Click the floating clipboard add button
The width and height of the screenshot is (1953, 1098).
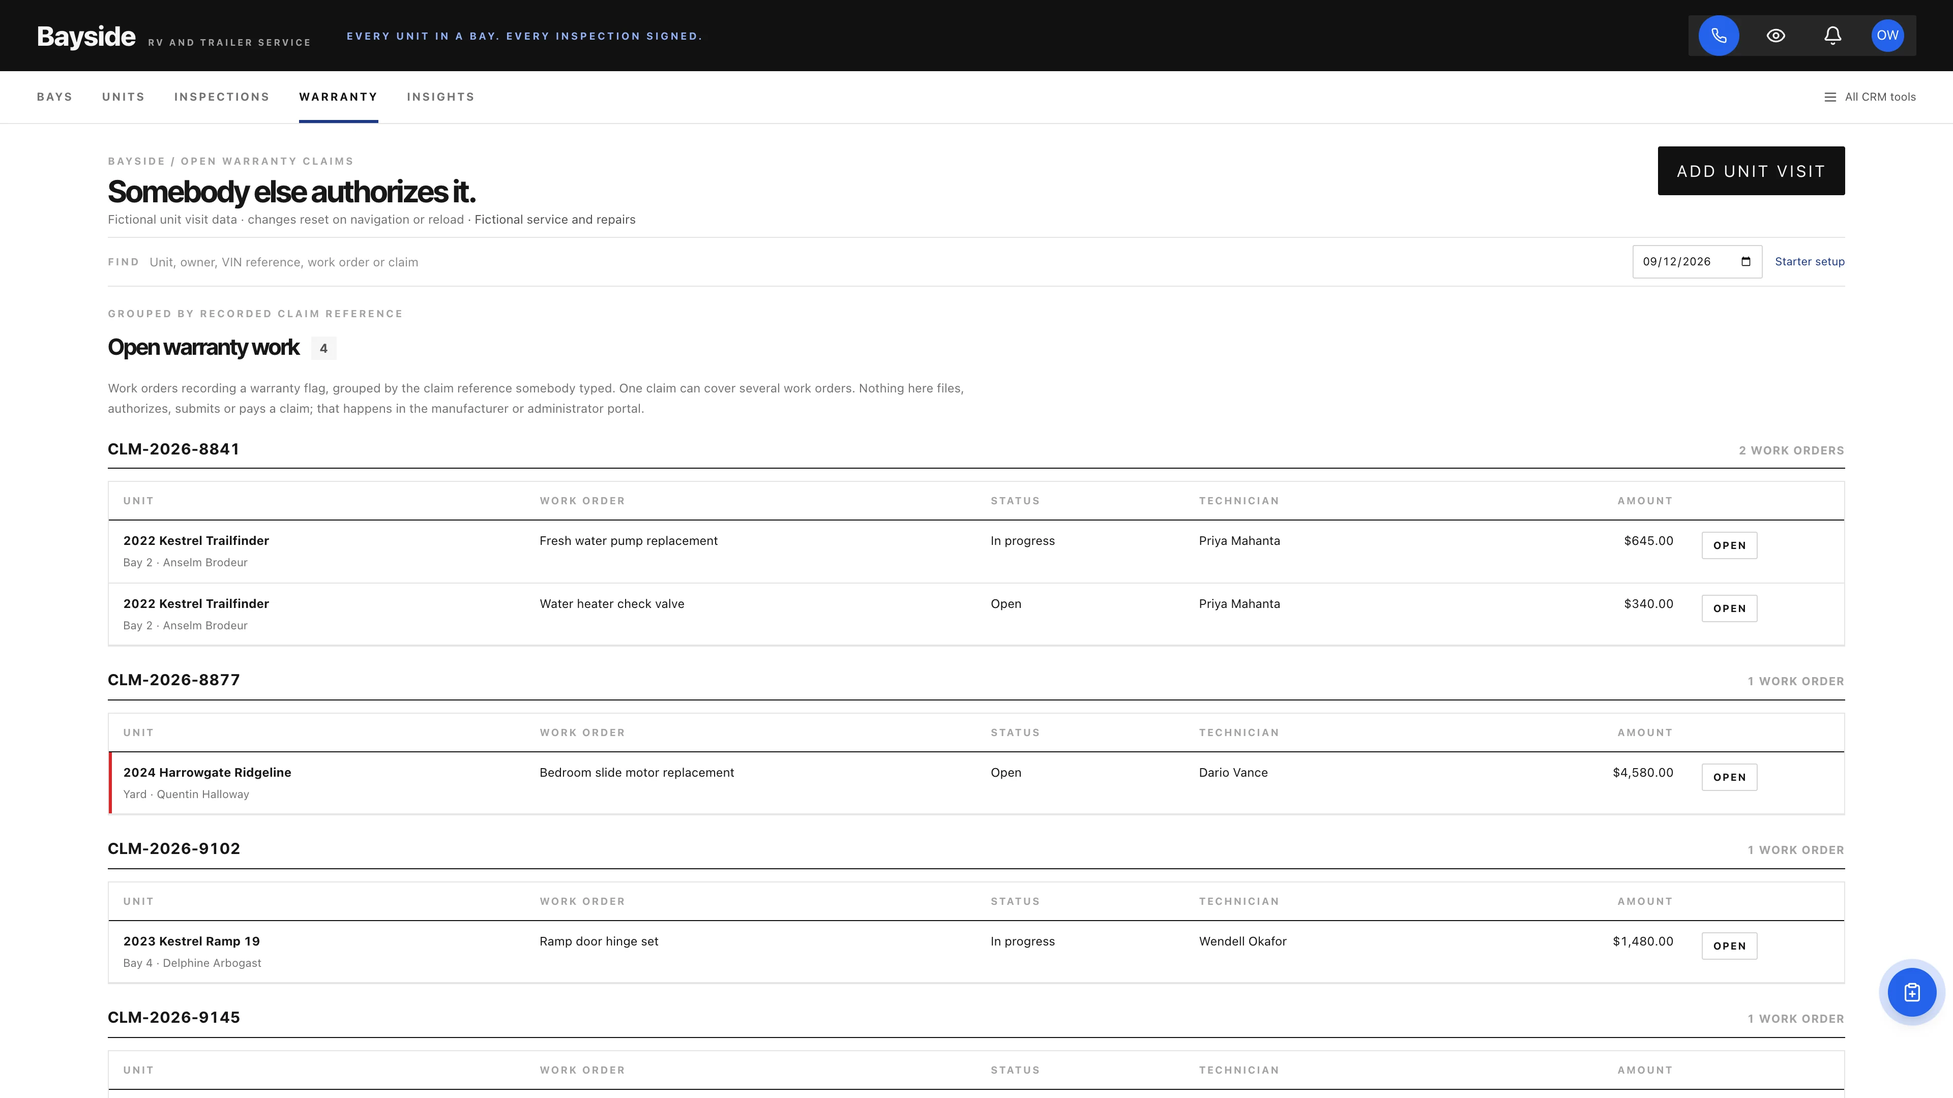click(1912, 992)
